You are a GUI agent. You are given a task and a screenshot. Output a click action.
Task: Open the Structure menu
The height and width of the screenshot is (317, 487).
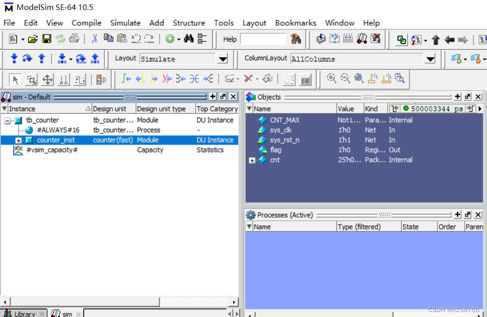(189, 23)
